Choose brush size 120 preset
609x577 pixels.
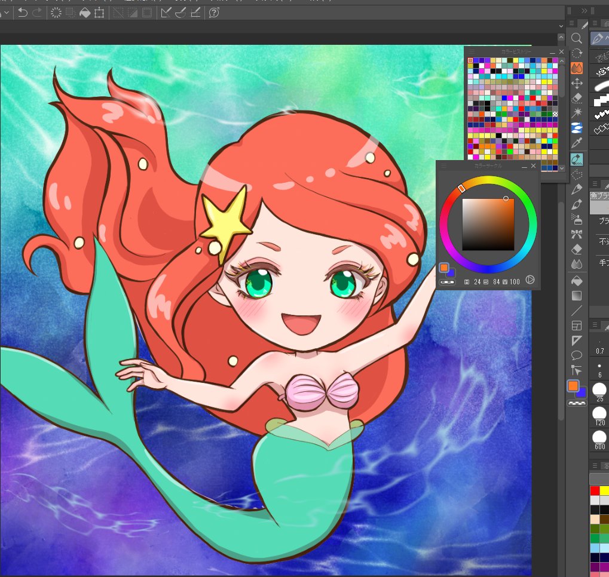tap(599, 416)
